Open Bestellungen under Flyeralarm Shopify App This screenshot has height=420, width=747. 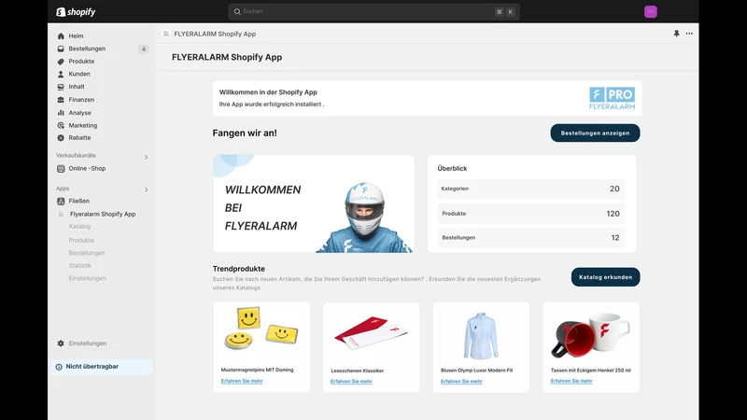tap(87, 253)
